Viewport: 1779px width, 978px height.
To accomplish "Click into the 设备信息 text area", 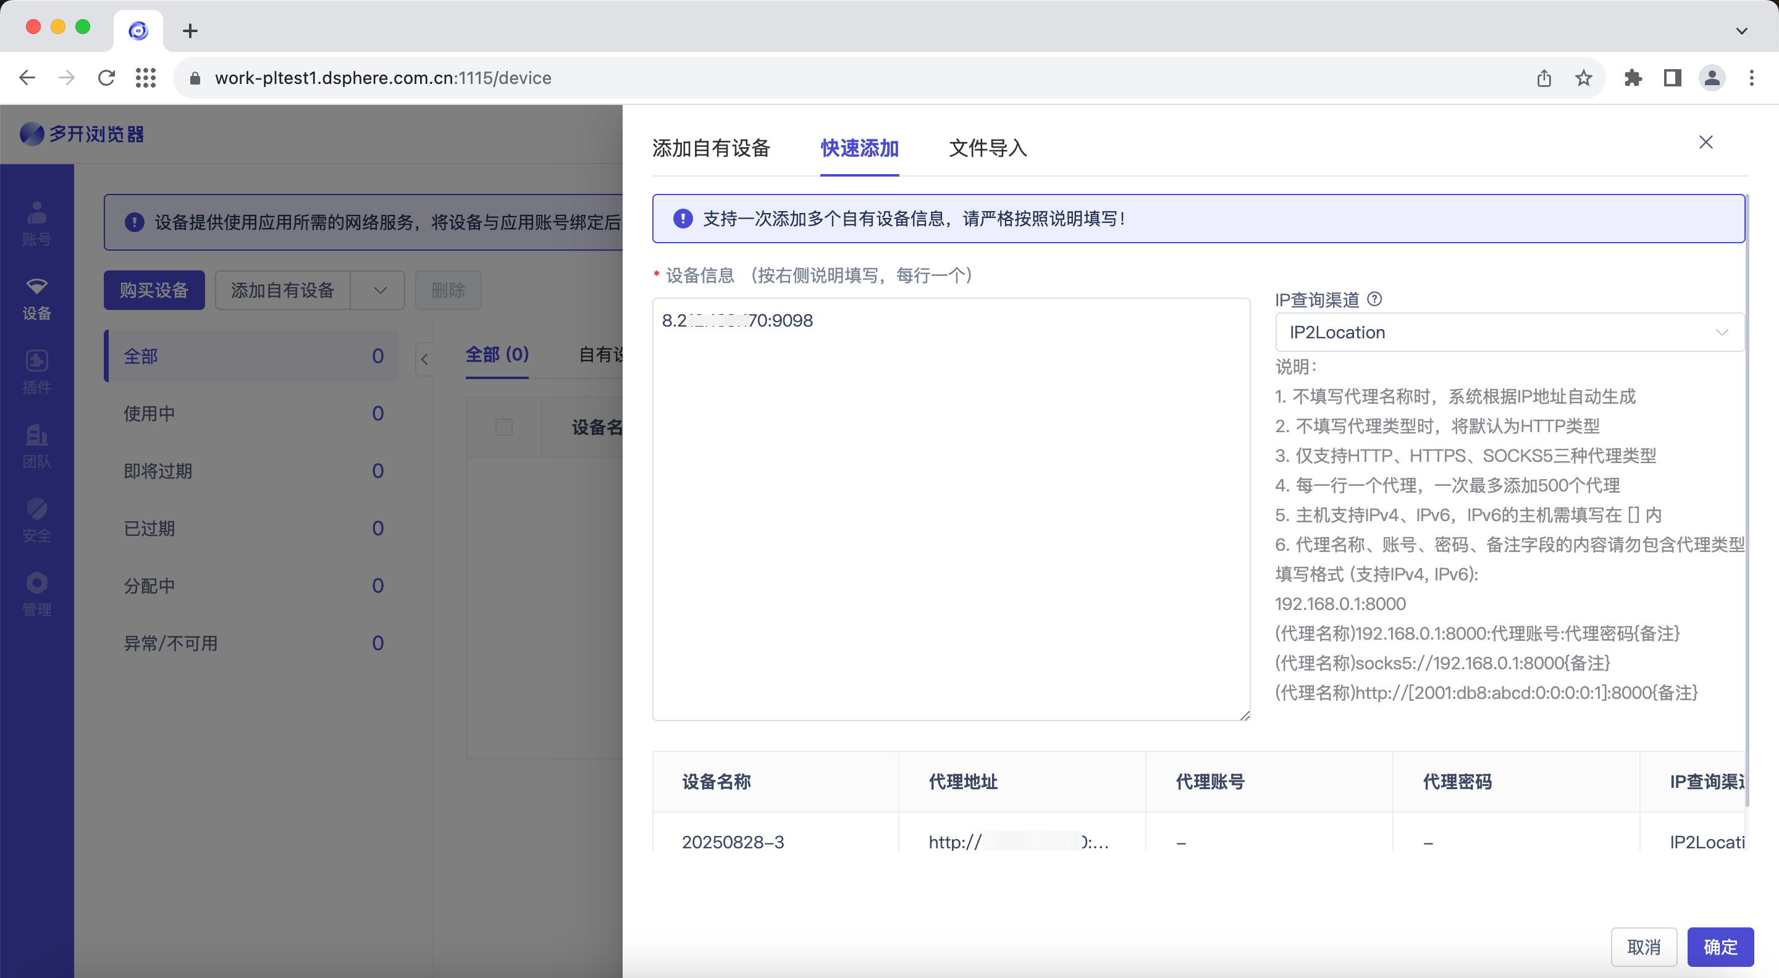I will click(951, 509).
